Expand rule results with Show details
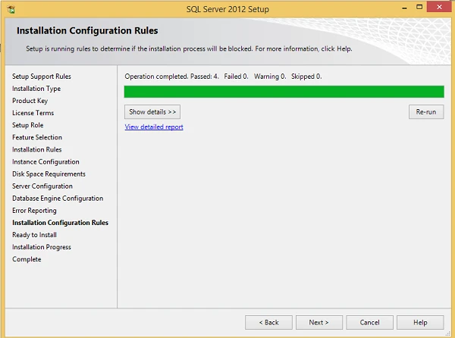Image resolution: width=455 pixels, height=338 pixels. (152, 112)
